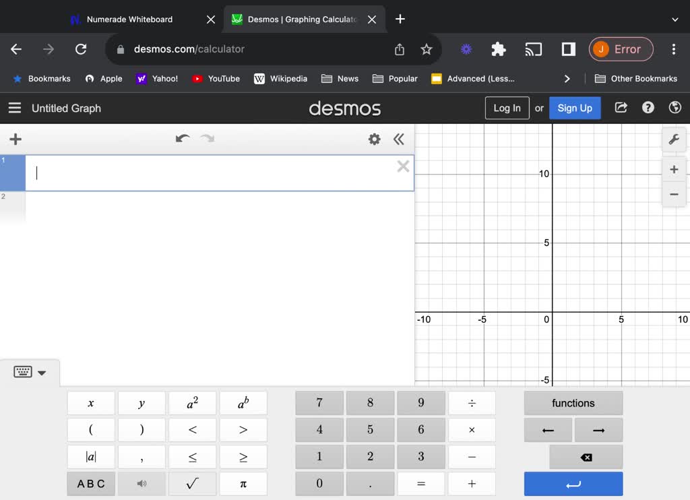The width and height of the screenshot is (690, 500).
Task: Tap the 5 key
Action: coord(370,430)
